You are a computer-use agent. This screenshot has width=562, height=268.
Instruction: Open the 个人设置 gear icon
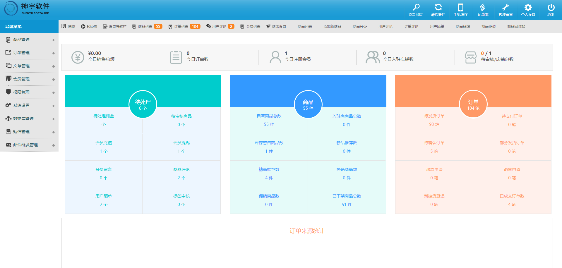click(x=528, y=7)
